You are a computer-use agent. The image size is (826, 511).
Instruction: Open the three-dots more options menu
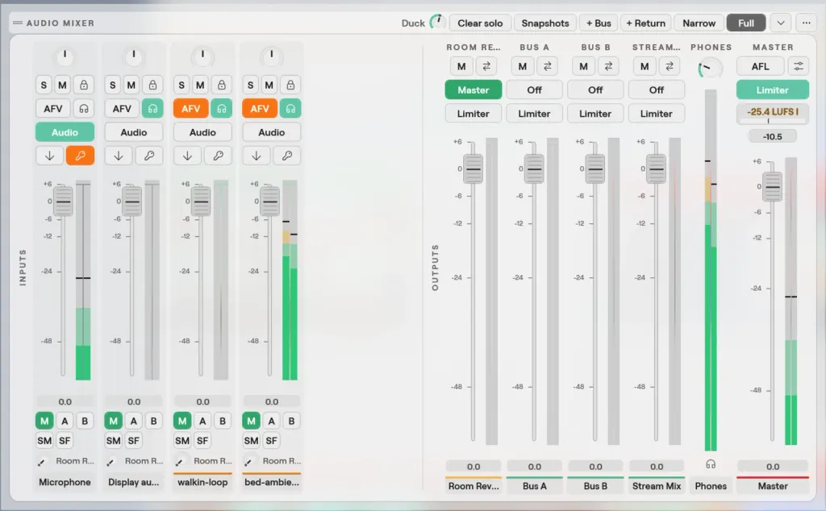click(x=806, y=23)
